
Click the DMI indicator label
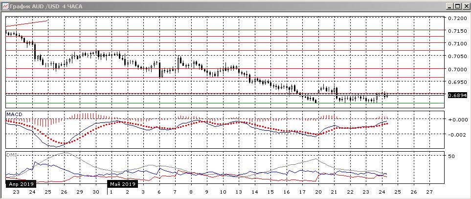(x=10, y=155)
